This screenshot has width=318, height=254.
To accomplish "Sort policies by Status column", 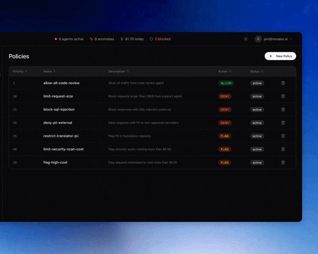I will point(256,72).
